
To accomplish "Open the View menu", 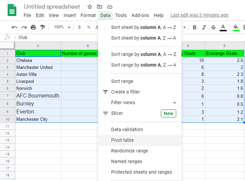I will tap(53, 15).
